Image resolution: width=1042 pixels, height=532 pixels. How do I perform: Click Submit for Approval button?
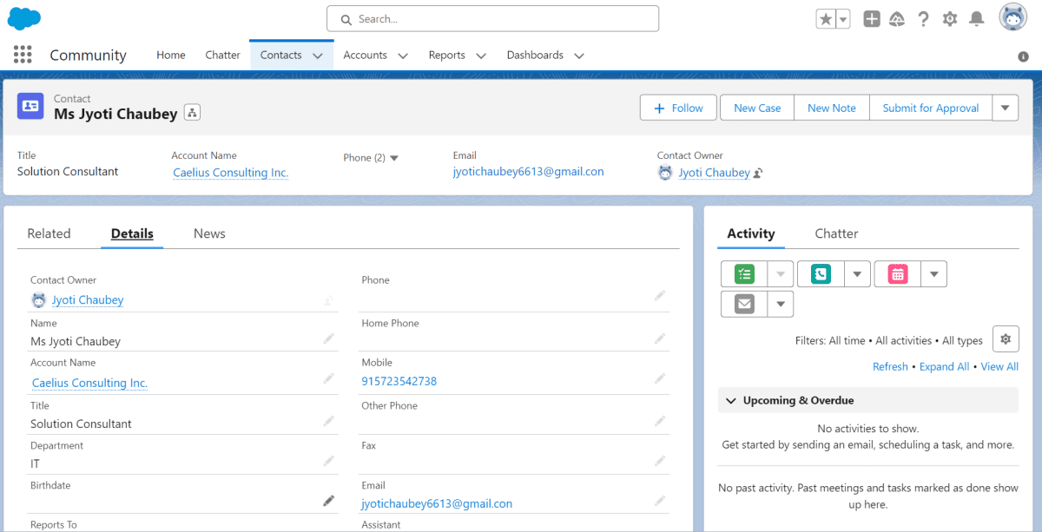pos(931,108)
